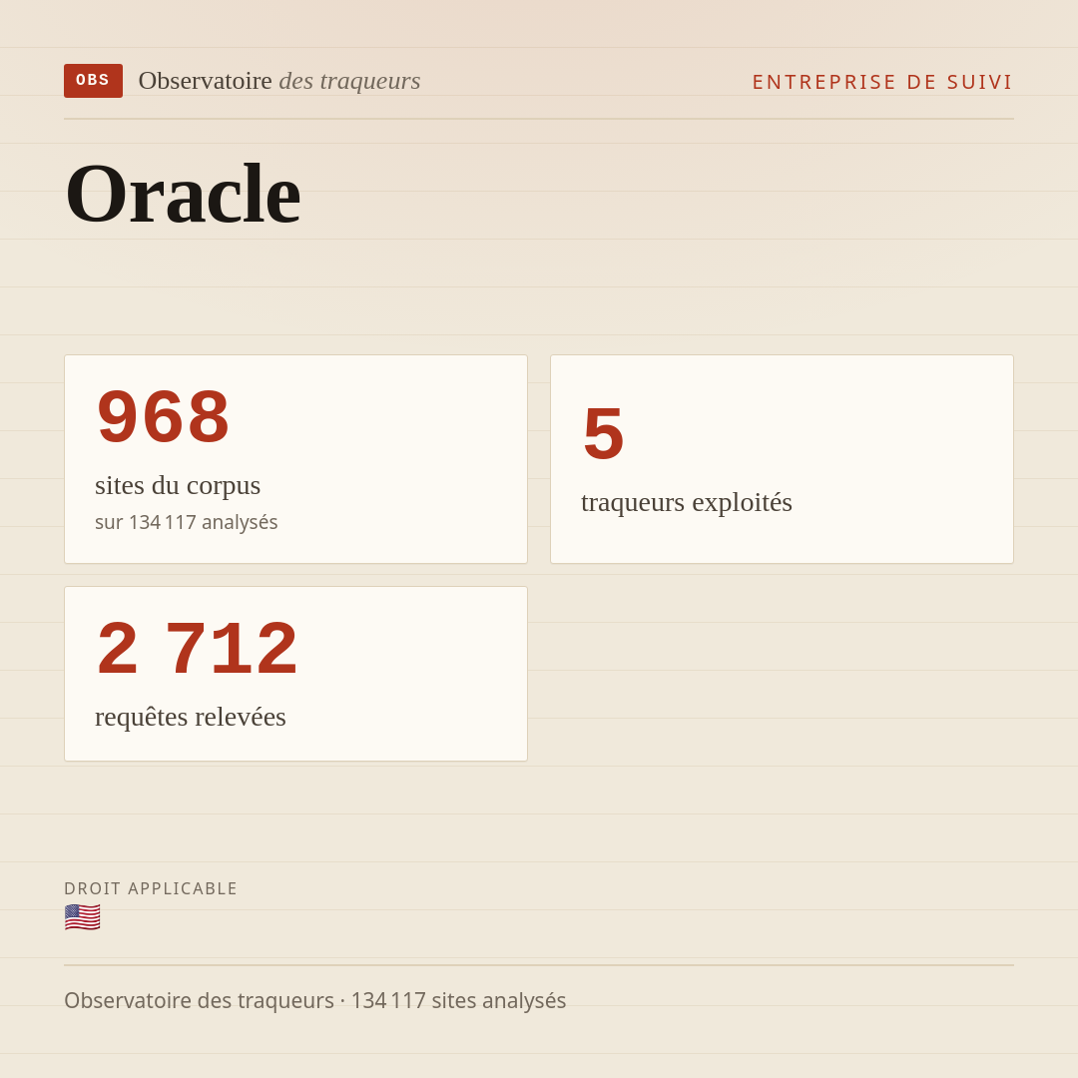Screen dimensions: 1078x1078
Task: Click 'sur 134 117 analysés' text
Action: [x=187, y=522]
